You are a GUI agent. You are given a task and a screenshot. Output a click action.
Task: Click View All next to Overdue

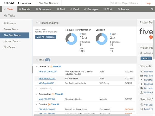(x=55, y=104)
